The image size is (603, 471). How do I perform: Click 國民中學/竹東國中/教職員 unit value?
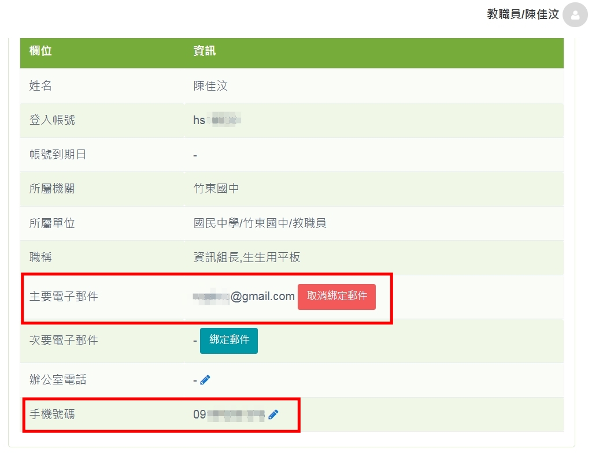click(x=260, y=223)
